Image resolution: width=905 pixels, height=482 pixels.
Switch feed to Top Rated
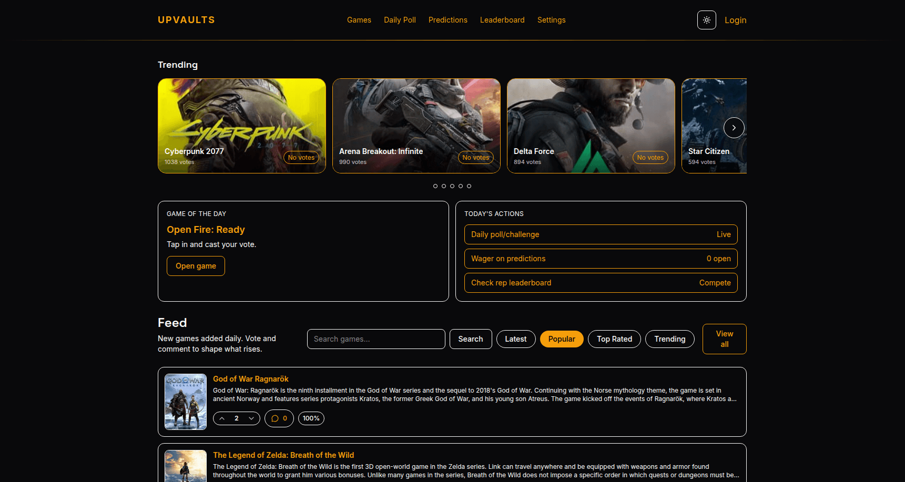click(614, 339)
